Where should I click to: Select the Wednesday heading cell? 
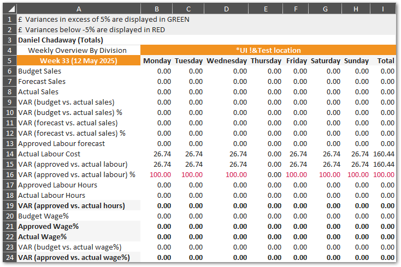coord(226,60)
